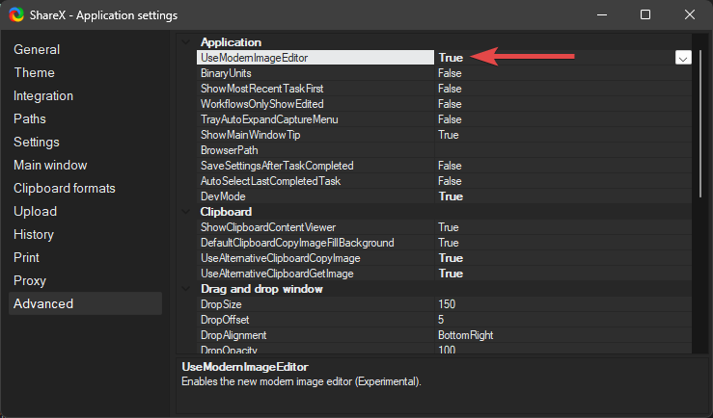This screenshot has width=713, height=418.
Task: Click the False value of WorkflowsOnlyShowEdited
Action: tap(450, 104)
